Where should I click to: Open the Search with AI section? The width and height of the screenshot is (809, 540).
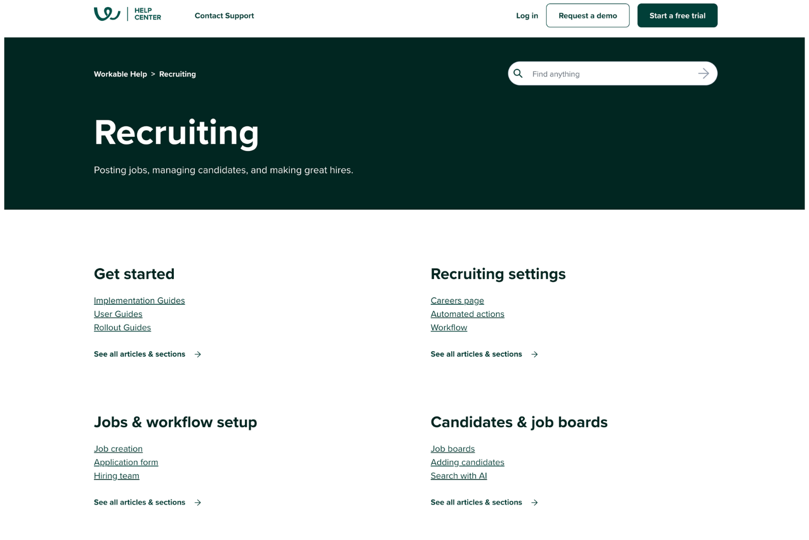point(459,475)
